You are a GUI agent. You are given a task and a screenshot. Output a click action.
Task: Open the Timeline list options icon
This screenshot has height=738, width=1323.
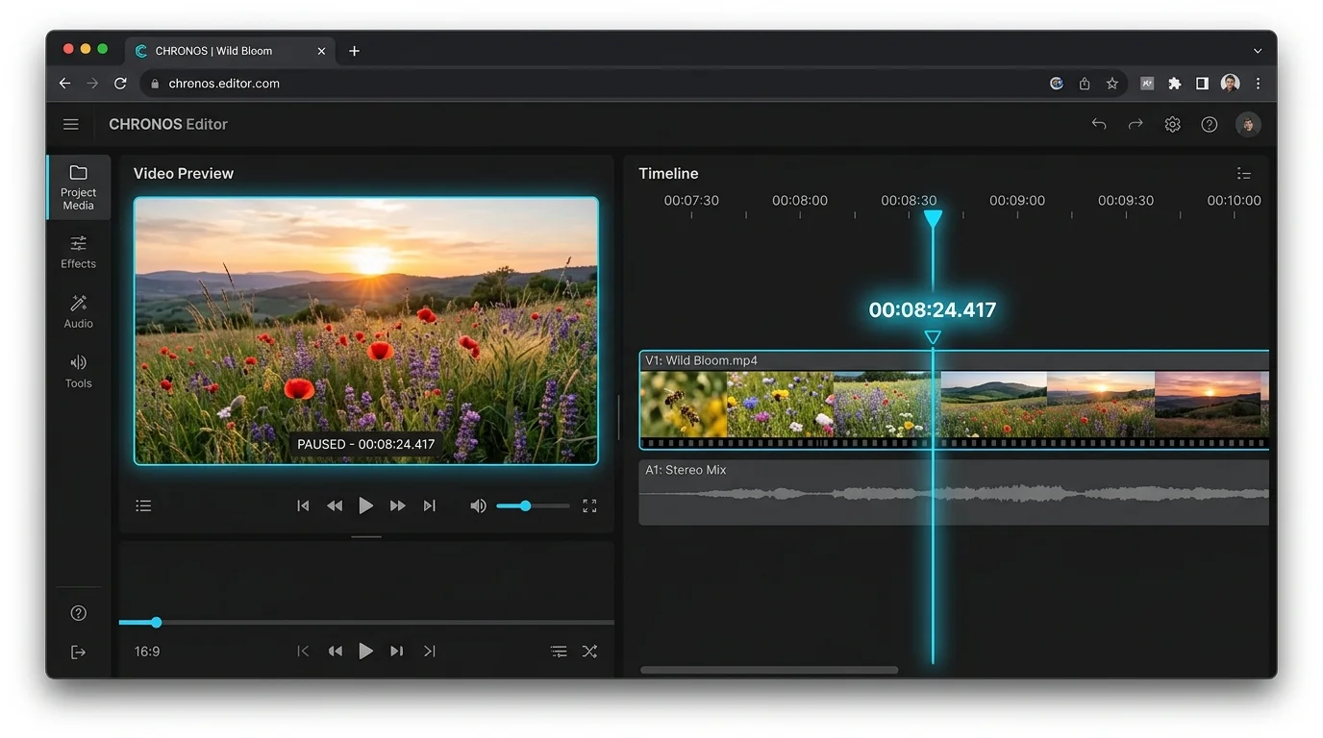1243,173
